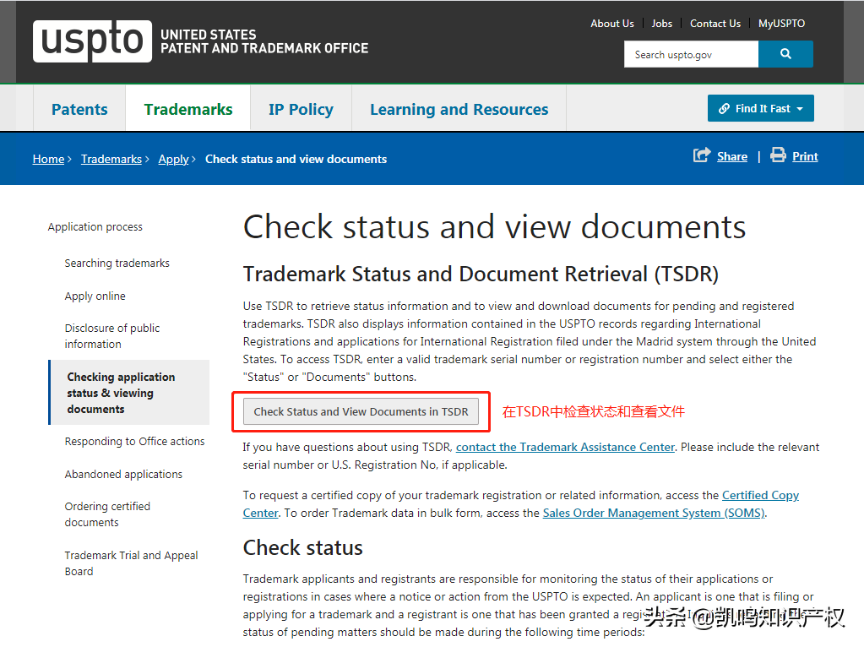Click the Contact Us link
The image size is (864, 647).
[715, 24]
